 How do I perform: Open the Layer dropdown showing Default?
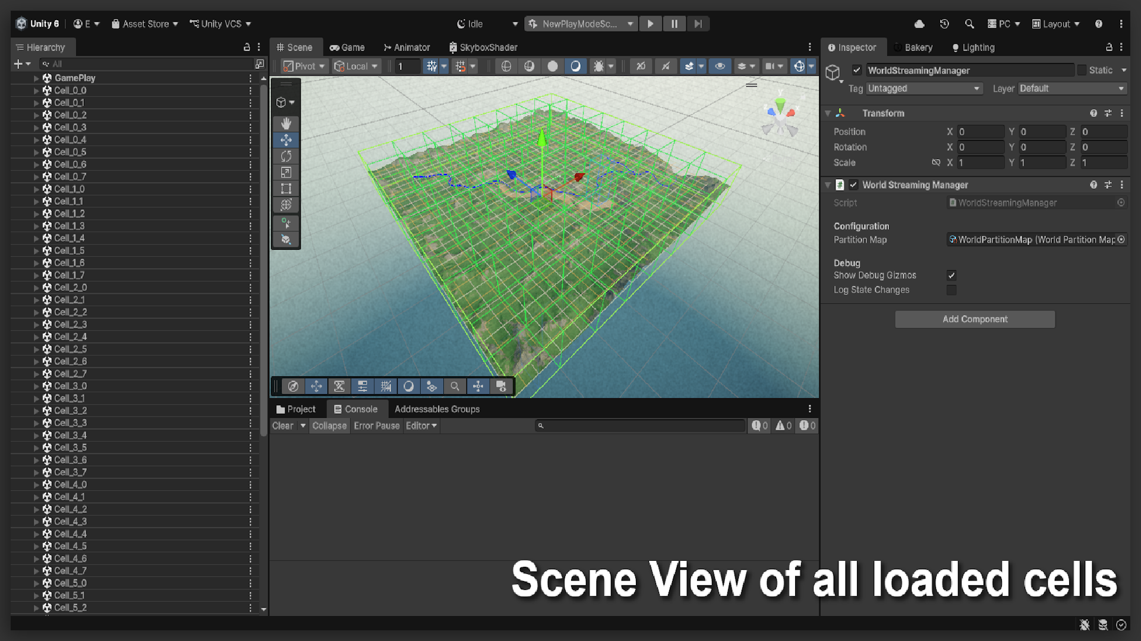tap(1072, 88)
